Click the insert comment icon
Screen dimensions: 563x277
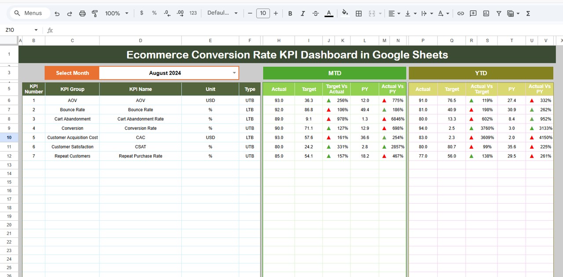pos(473,14)
